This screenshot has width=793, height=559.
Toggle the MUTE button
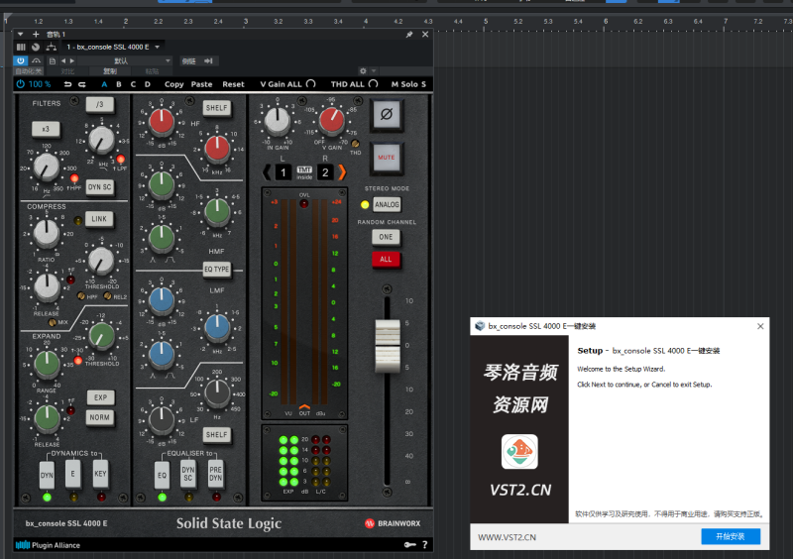(387, 158)
